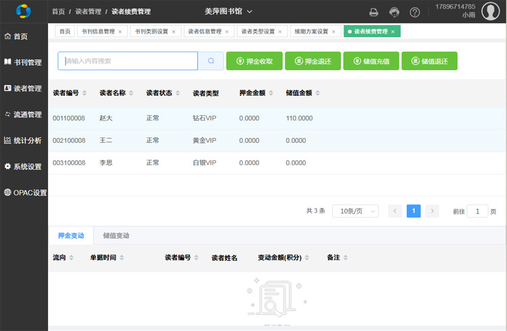Sort by 读者编号 column arrows

pyautogui.click(x=84, y=93)
